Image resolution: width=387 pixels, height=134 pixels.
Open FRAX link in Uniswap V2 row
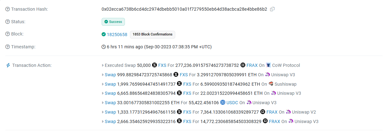click(x=272, y=112)
